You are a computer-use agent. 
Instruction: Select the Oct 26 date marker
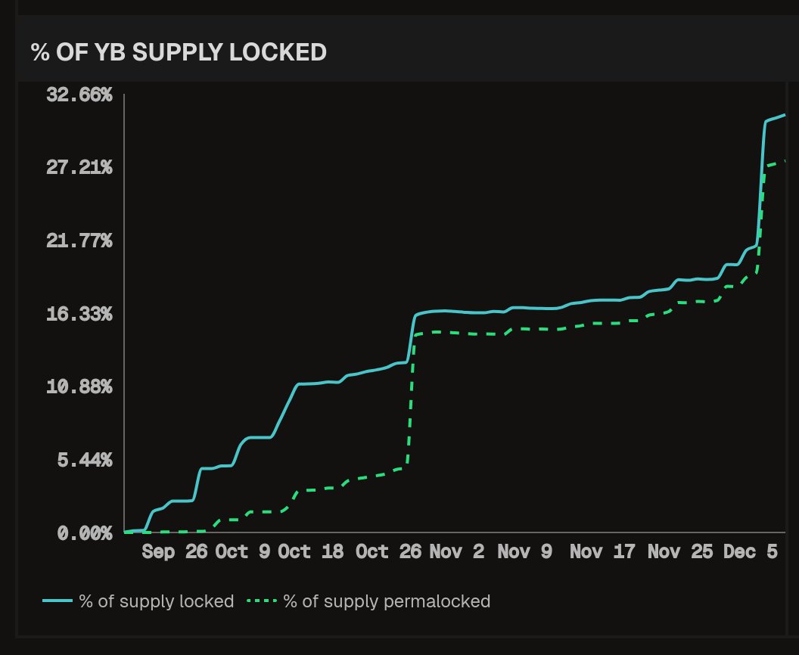[x=388, y=552]
